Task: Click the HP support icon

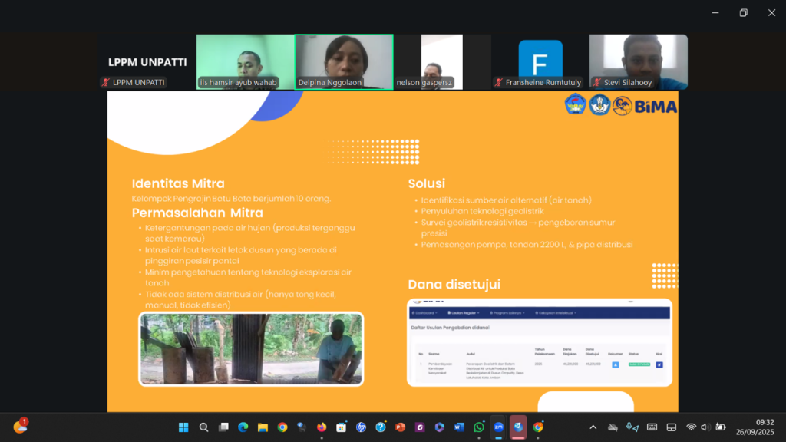Action: pos(361,427)
